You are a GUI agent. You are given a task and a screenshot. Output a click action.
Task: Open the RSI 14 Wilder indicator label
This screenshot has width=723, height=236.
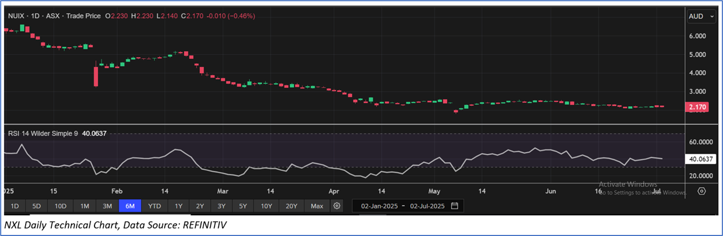point(43,133)
